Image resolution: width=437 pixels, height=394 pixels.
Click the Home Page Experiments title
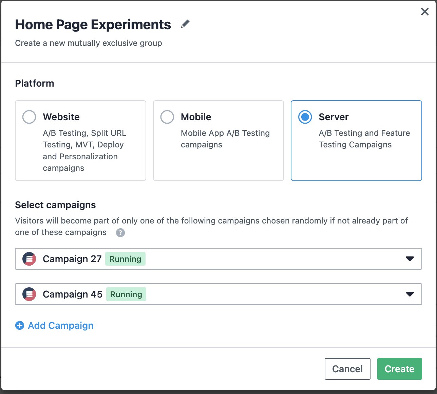(93, 24)
